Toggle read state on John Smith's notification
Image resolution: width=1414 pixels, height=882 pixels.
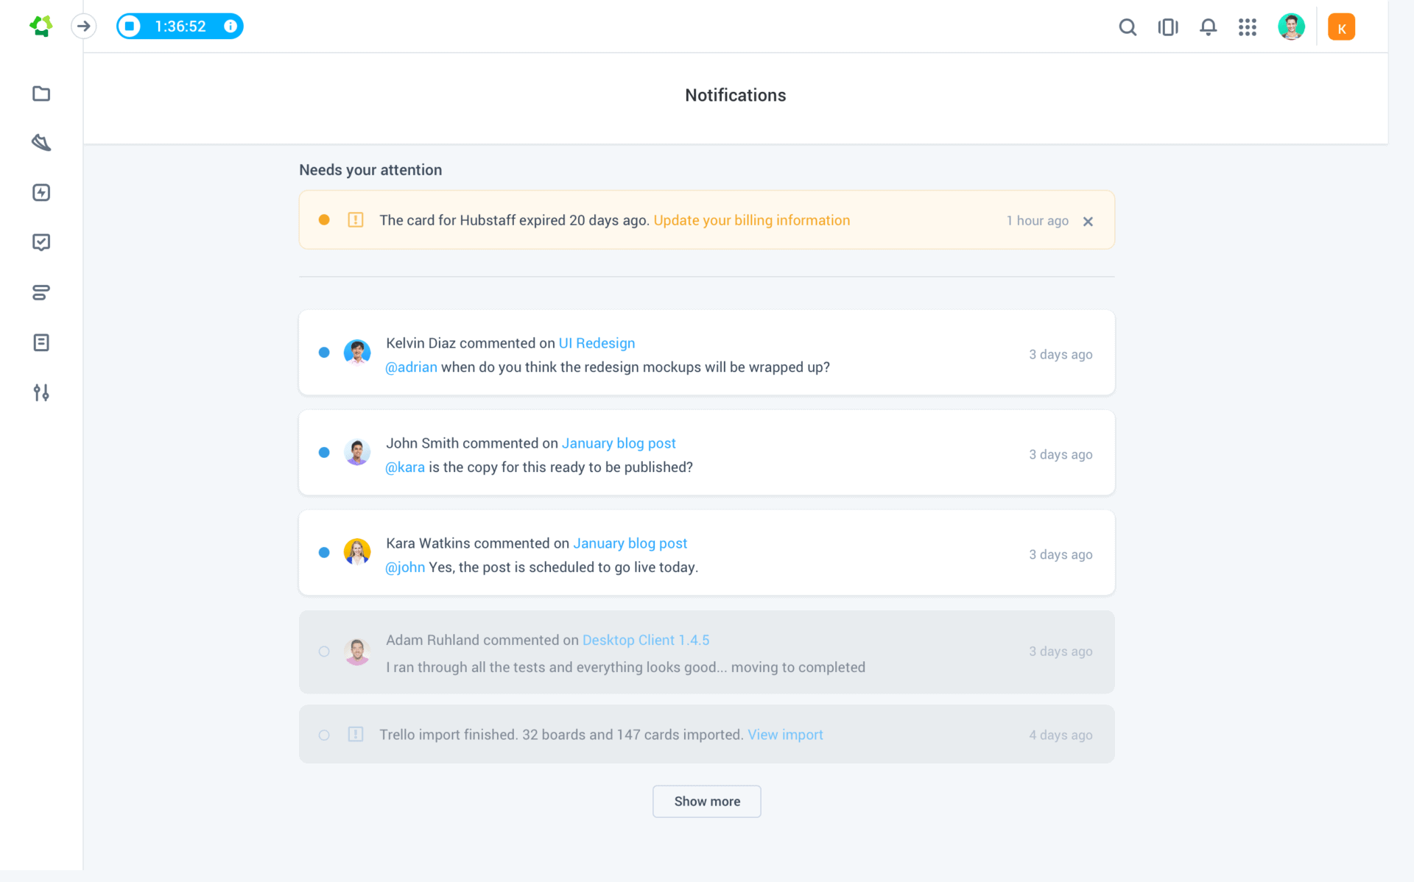coord(324,453)
